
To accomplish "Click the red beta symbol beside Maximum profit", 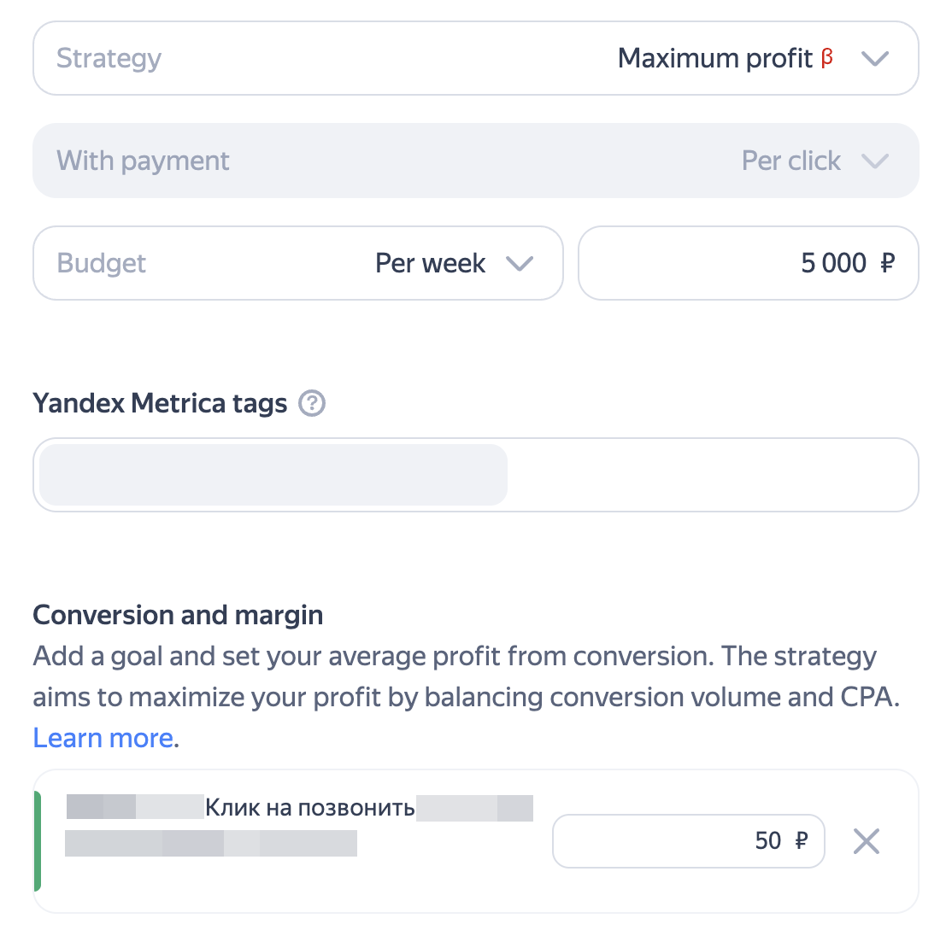I will click(x=826, y=57).
